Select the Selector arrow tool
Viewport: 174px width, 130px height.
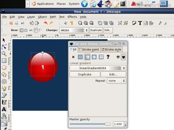4,40
